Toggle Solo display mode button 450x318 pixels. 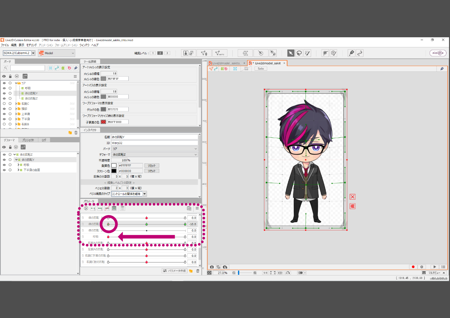pos(261,69)
